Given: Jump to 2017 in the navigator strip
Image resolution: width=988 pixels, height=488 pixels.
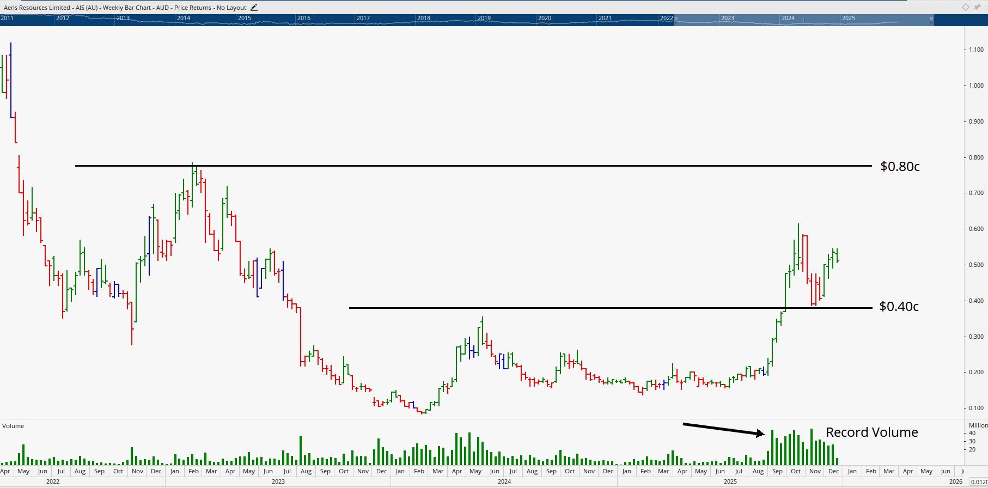Looking at the screenshot, I should [x=363, y=18].
